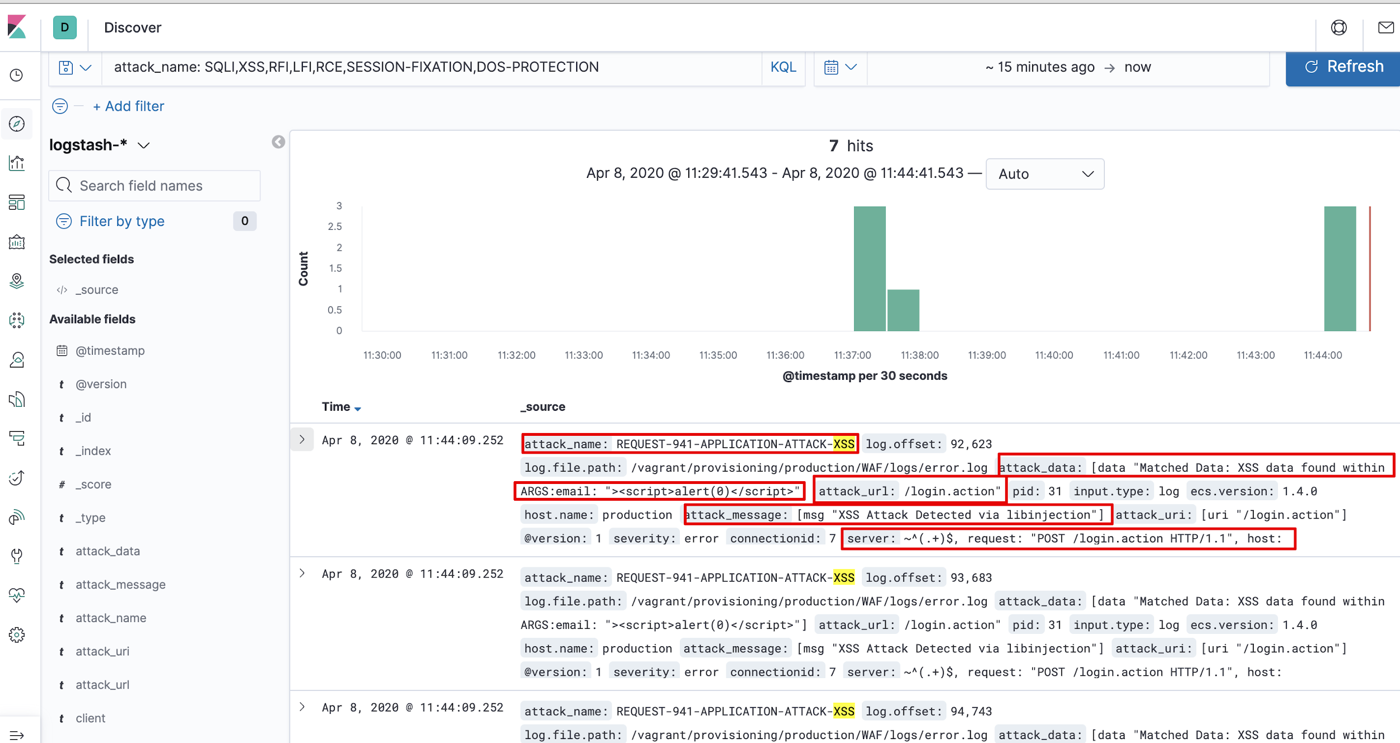Open the Dashboard icon in sidebar
The height and width of the screenshot is (743, 1400).
click(x=17, y=203)
